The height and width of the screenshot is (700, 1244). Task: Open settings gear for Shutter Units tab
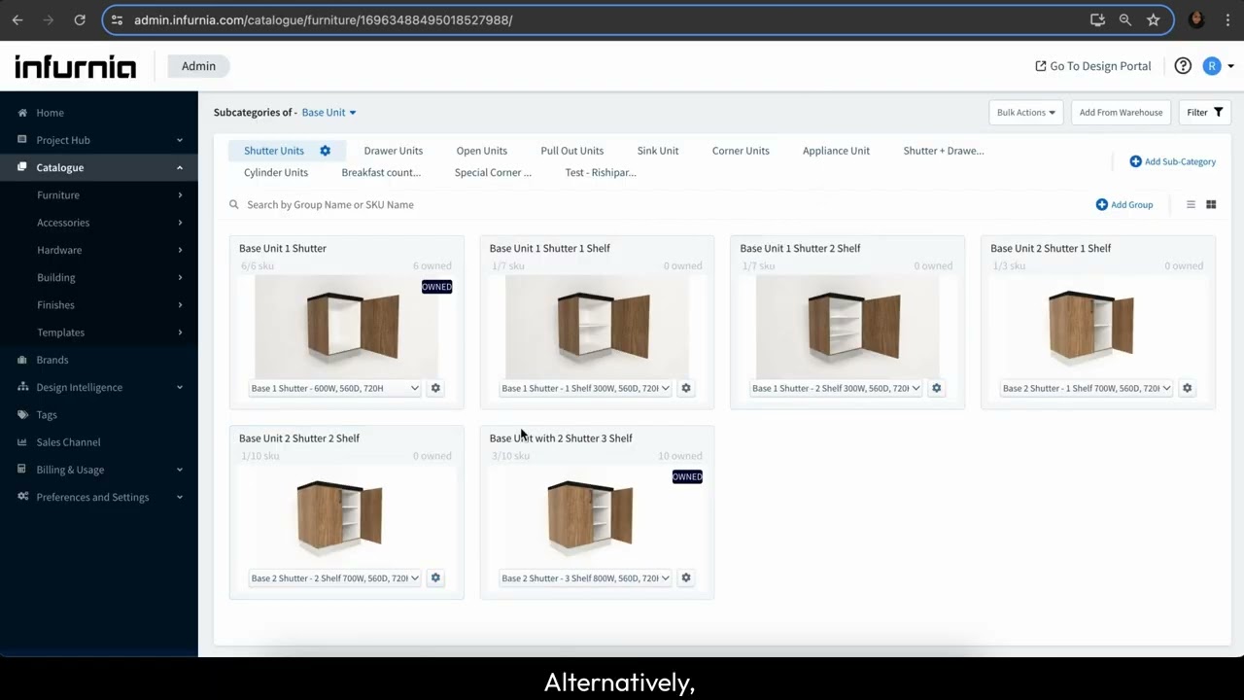point(326,151)
